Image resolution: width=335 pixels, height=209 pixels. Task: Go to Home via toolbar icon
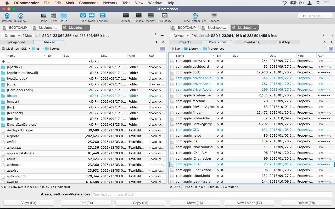(43, 18)
